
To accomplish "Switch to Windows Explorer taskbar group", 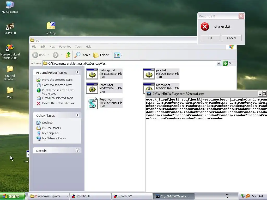I will click(x=48, y=196).
